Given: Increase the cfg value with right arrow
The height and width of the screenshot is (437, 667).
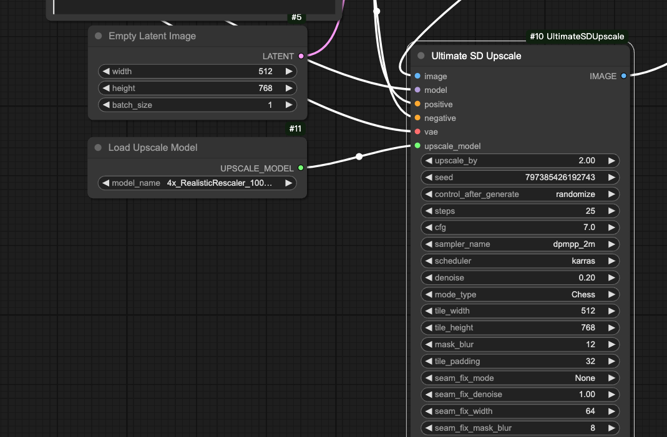Looking at the screenshot, I should tap(611, 228).
